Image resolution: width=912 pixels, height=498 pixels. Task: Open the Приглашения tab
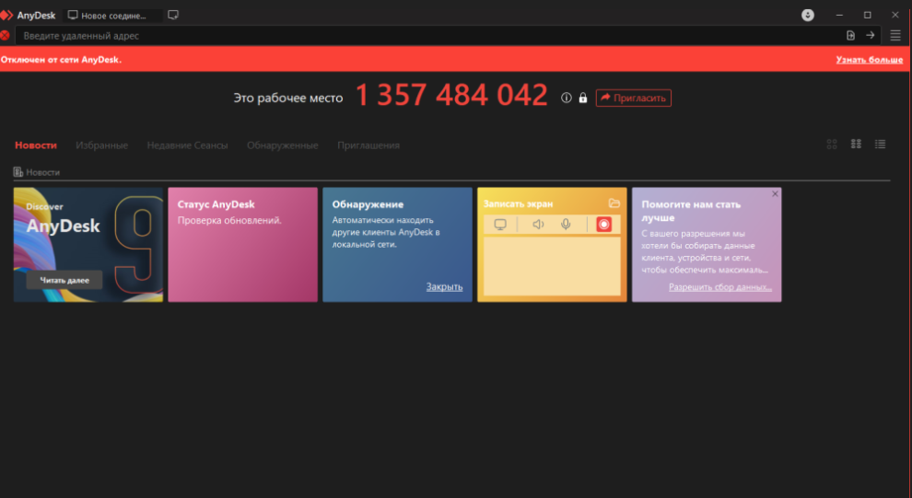(368, 145)
